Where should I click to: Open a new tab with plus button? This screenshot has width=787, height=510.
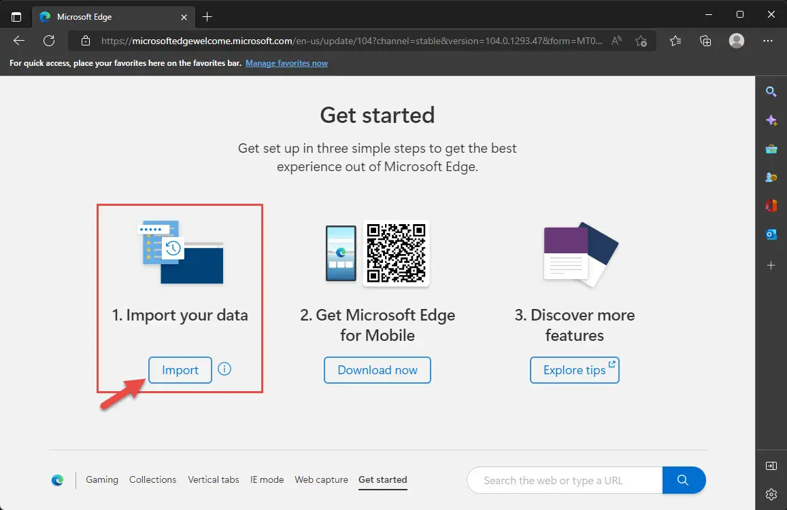(207, 17)
